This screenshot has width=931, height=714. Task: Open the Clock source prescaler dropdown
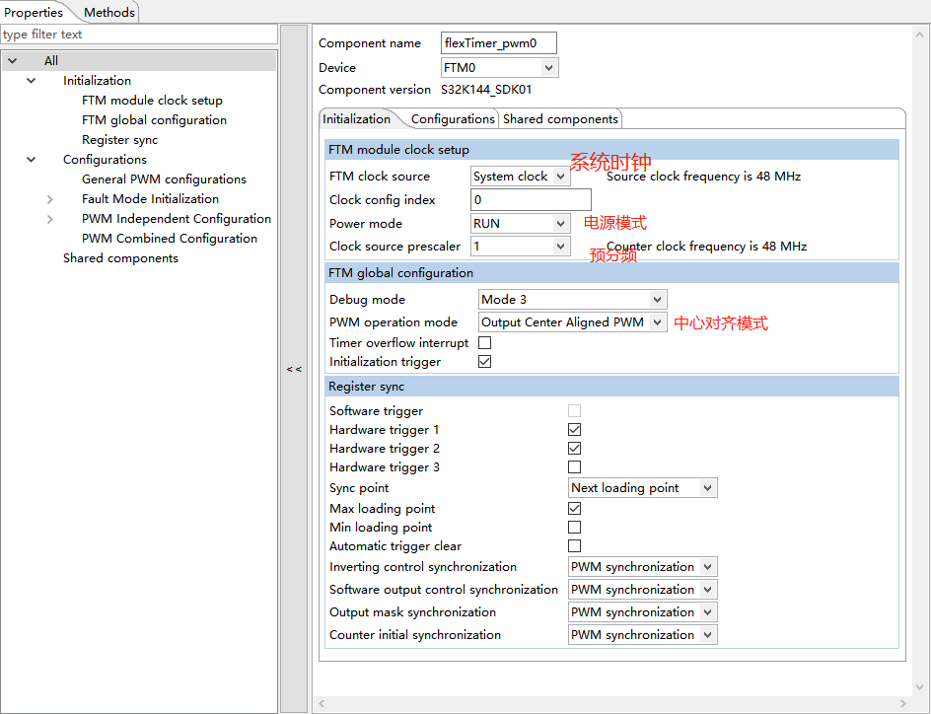[520, 247]
